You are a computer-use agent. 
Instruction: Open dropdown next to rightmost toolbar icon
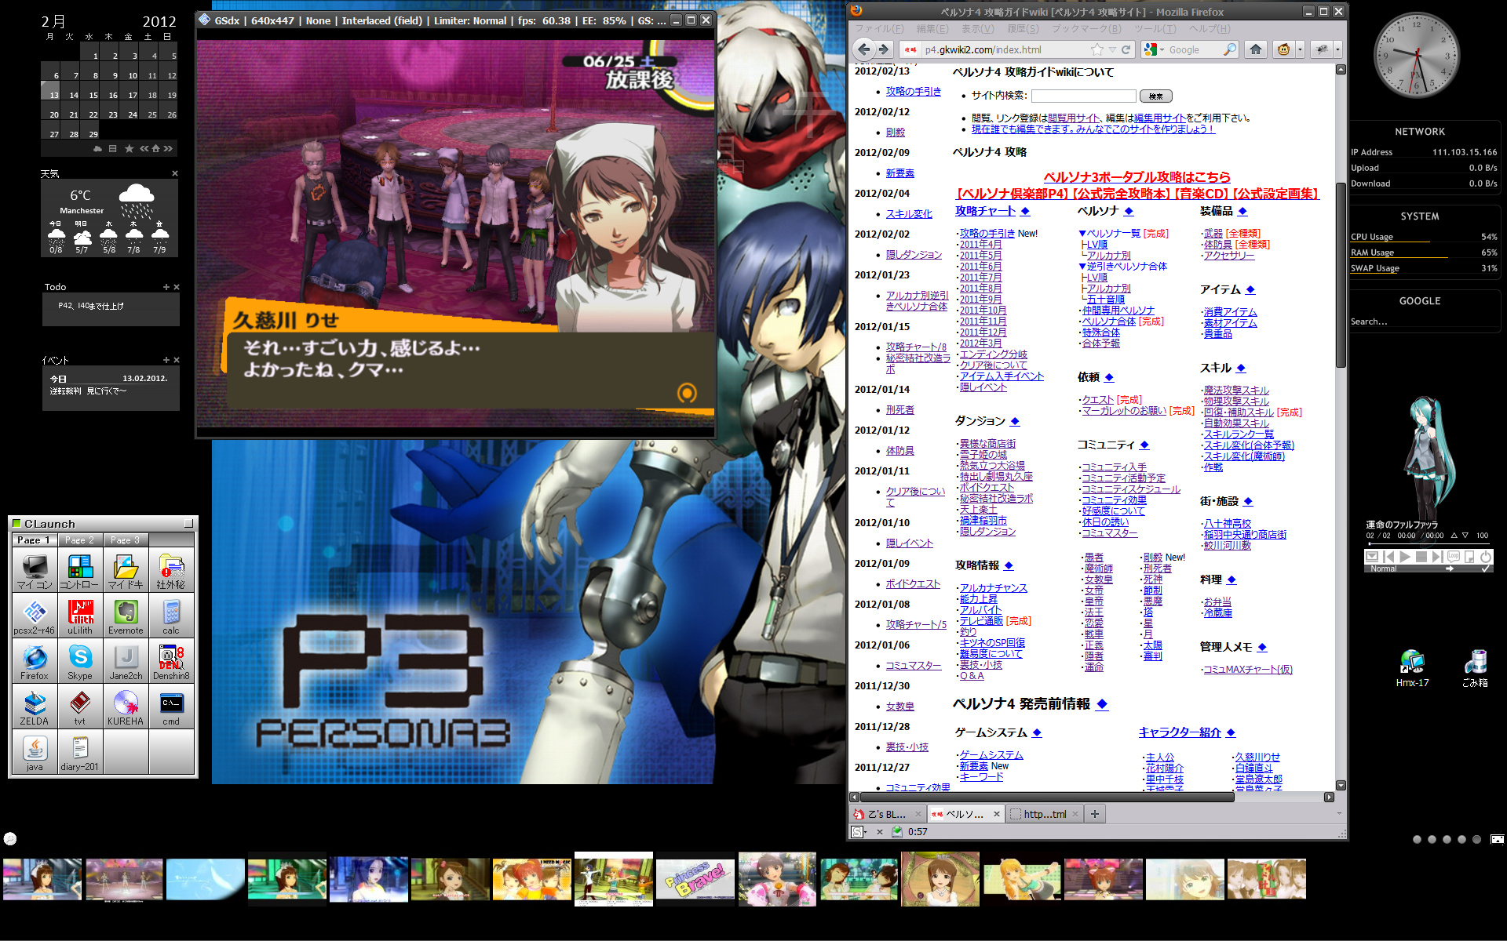pyautogui.click(x=1337, y=49)
